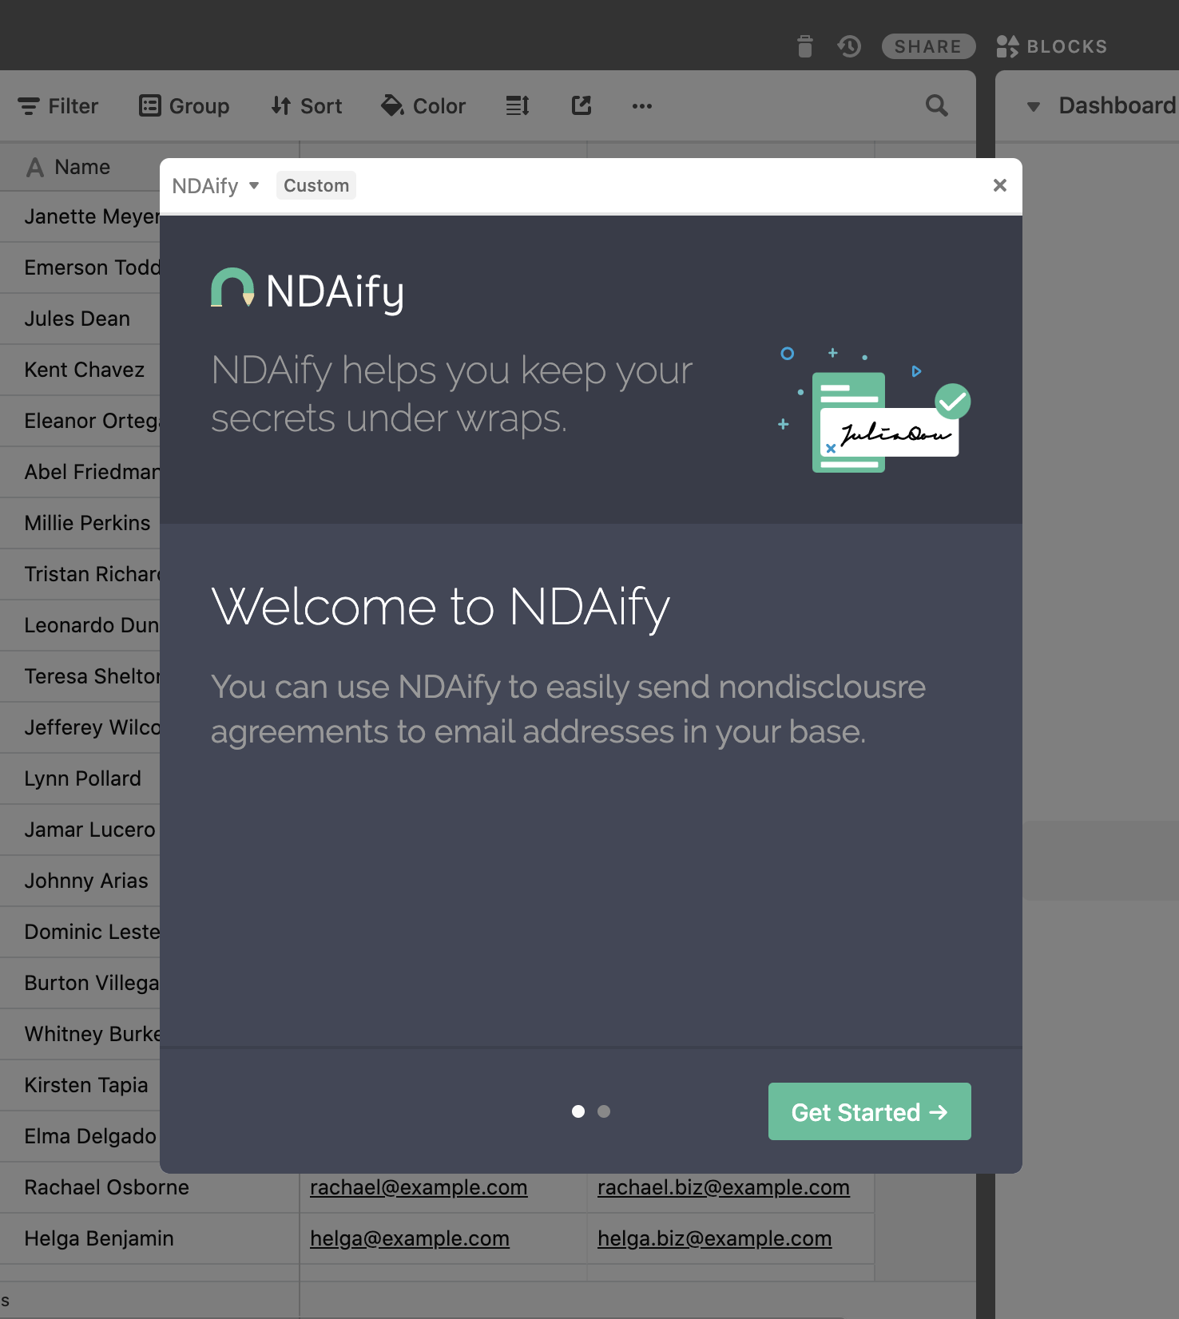Click the share view export icon

(x=582, y=105)
